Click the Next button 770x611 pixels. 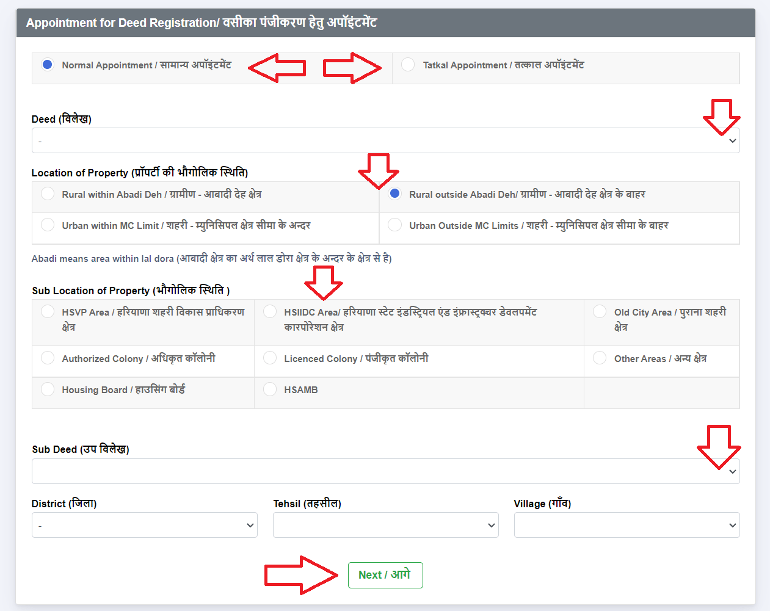385,575
